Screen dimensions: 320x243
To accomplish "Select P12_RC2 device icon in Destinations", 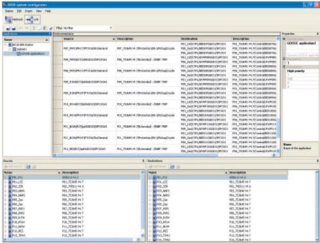I will 155,231.
